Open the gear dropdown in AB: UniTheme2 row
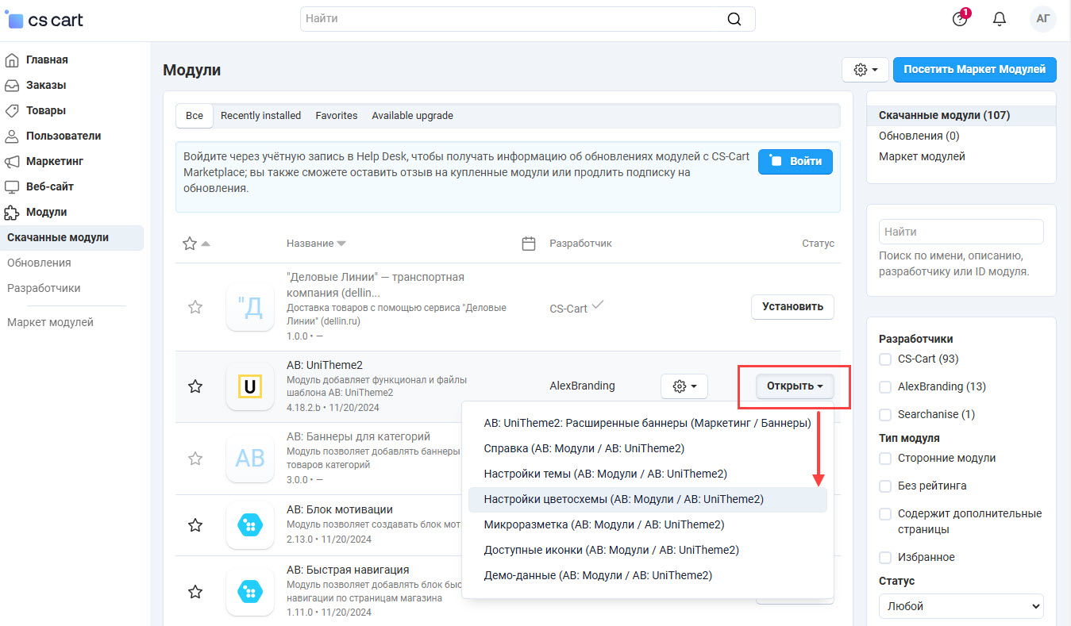The height and width of the screenshot is (626, 1071). click(684, 386)
